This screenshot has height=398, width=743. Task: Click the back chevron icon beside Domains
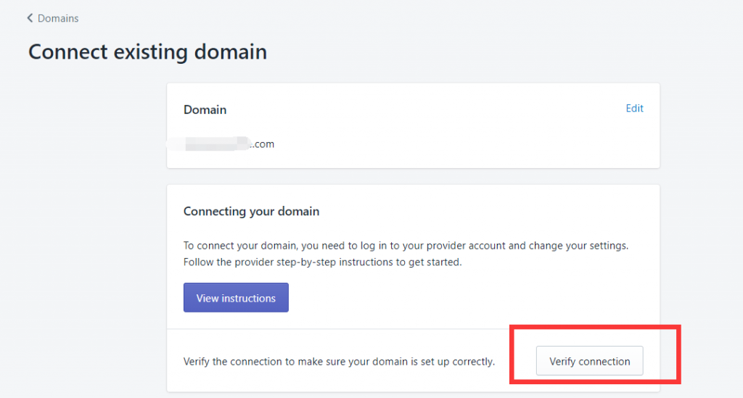[30, 18]
